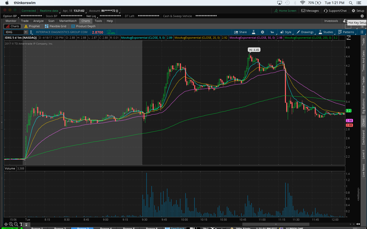367x229 pixels.
Task: Open the Style menu
Action: tap(286, 32)
